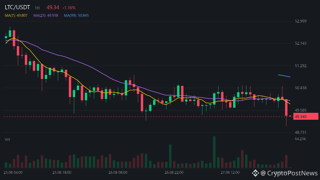Click the 64.23K volume scale label

[x=301, y=139]
